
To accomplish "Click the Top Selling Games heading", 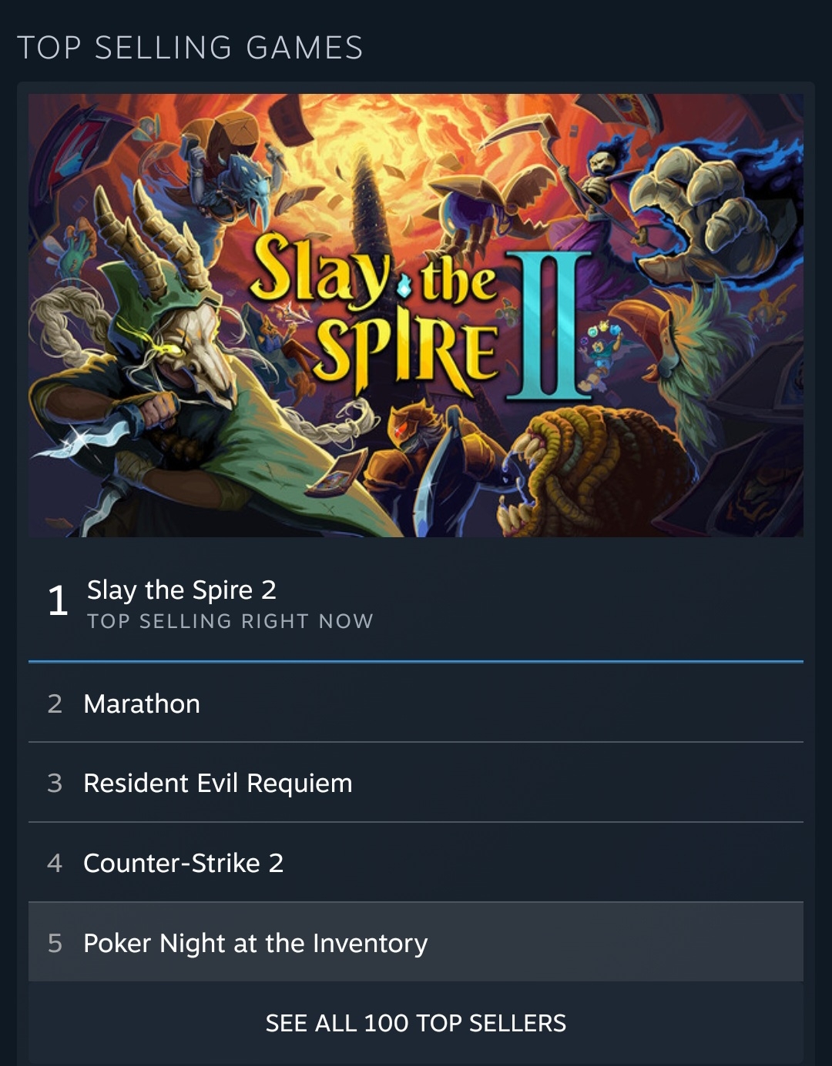I will [190, 48].
